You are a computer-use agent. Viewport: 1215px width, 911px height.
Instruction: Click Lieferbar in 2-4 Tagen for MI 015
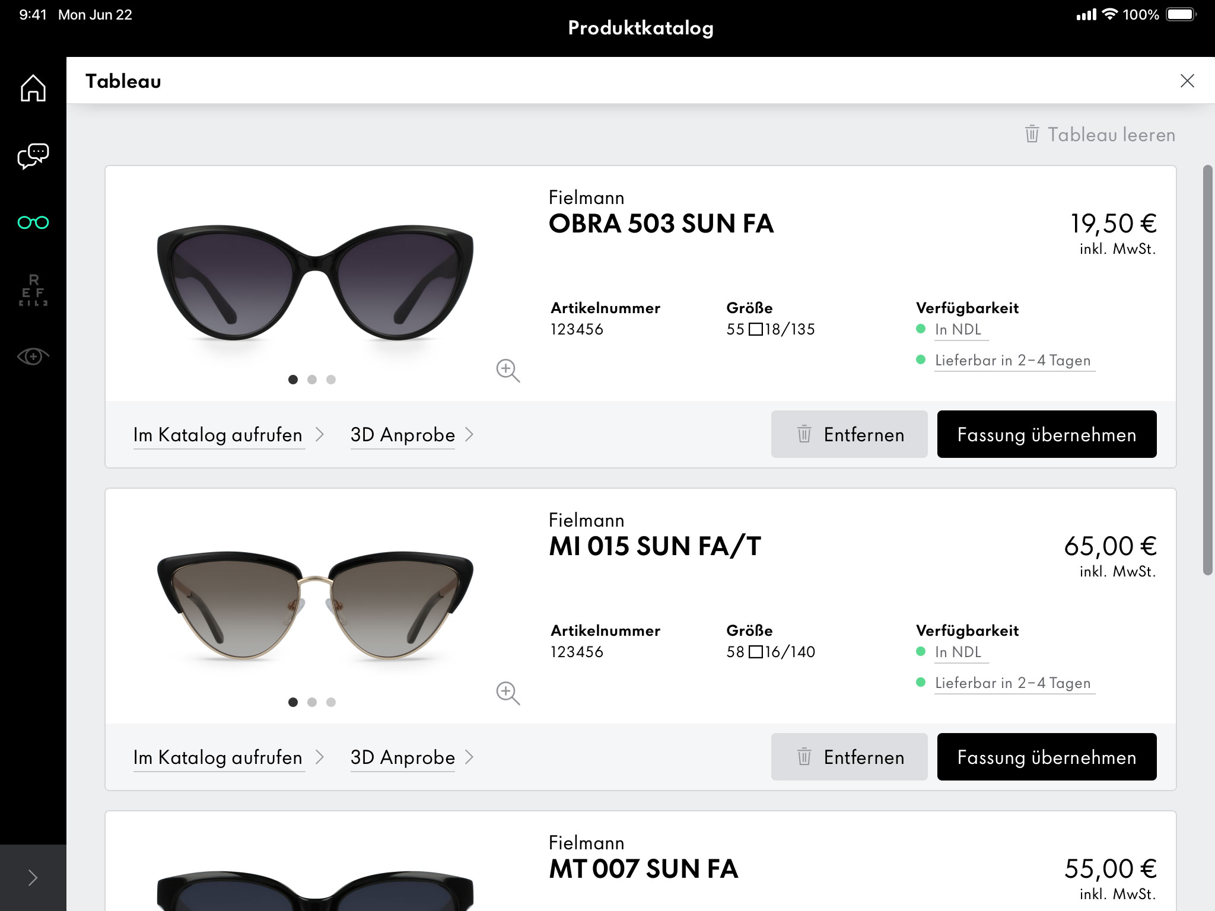[x=1013, y=683]
